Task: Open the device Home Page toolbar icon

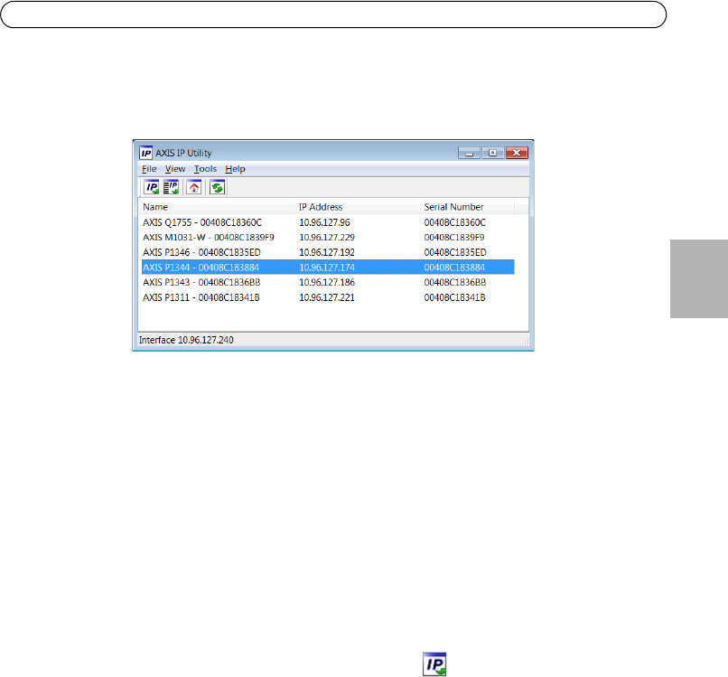Action: pos(194,188)
